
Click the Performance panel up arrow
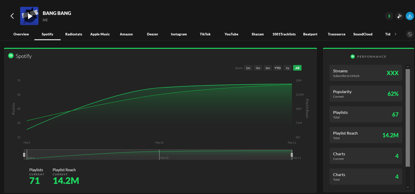point(408,67)
